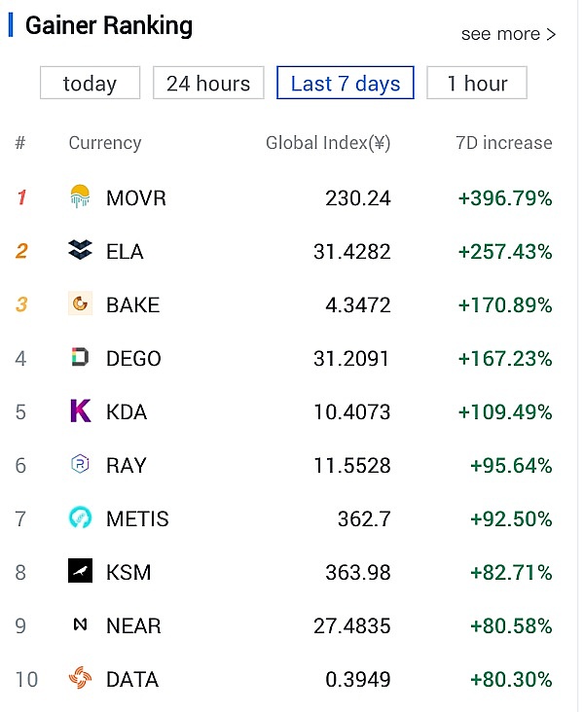The height and width of the screenshot is (712, 584).
Task: Click the RAY coin icon
Action: [x=80, y=465]
